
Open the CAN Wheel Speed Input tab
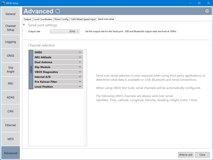(83, 19)
